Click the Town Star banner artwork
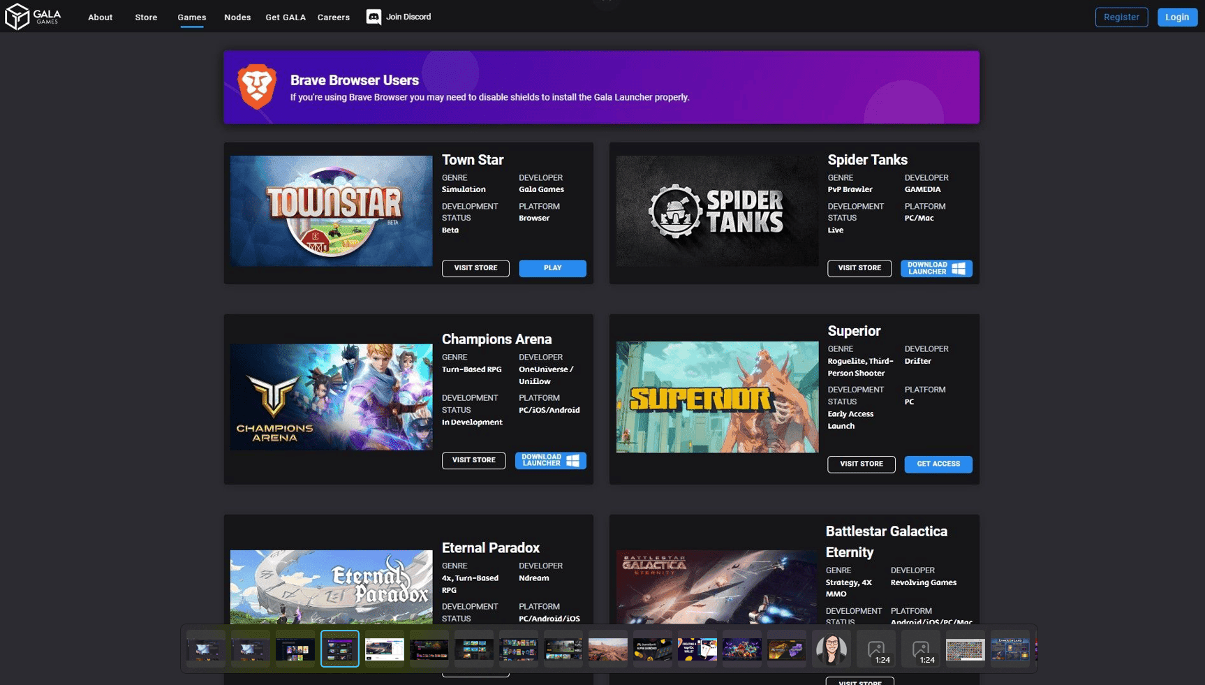The height and width of the screenshot is (685, 1205). 331,211
